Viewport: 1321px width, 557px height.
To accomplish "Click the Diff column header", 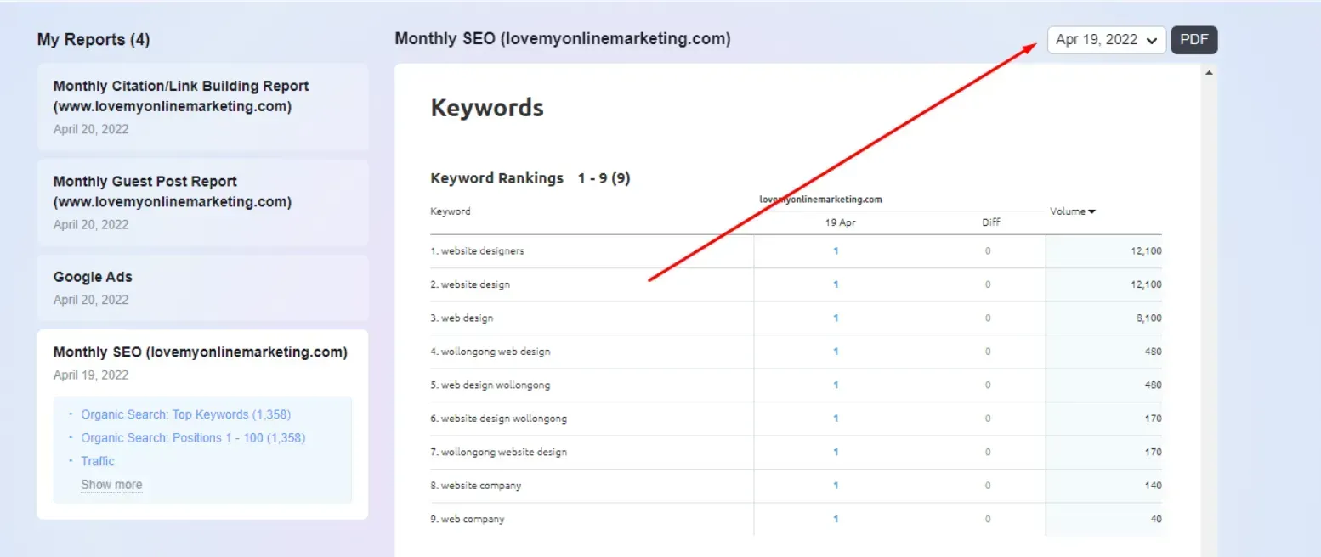I will 991,222.
